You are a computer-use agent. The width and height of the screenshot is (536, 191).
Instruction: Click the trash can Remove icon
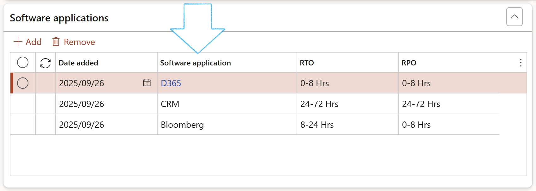click(x=56, y=42)
